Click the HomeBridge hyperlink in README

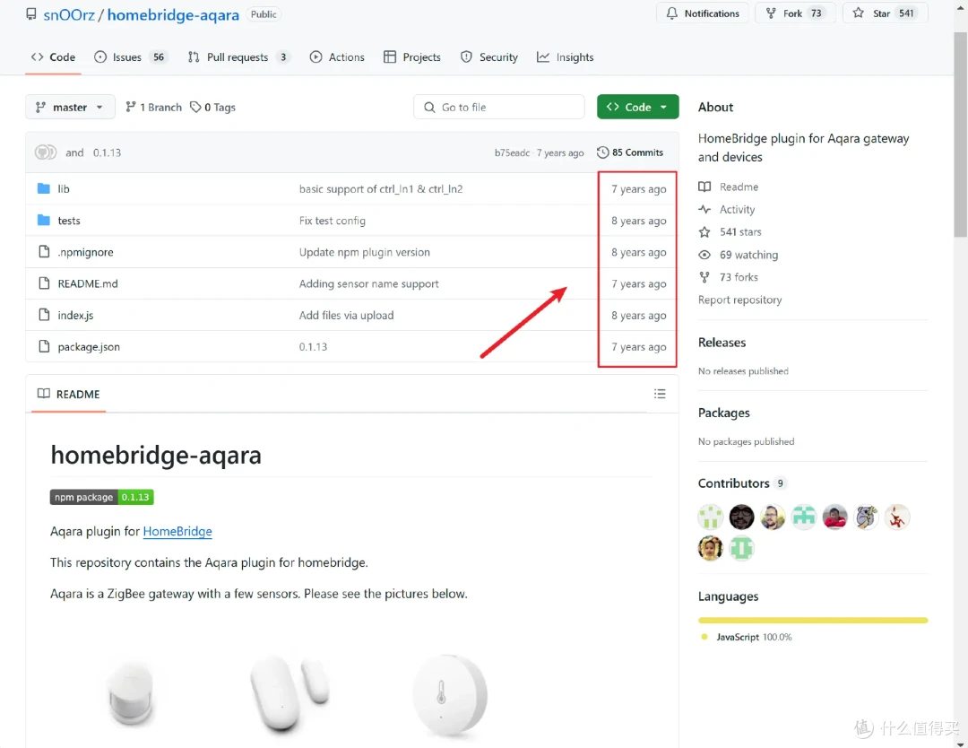point(177,531)
